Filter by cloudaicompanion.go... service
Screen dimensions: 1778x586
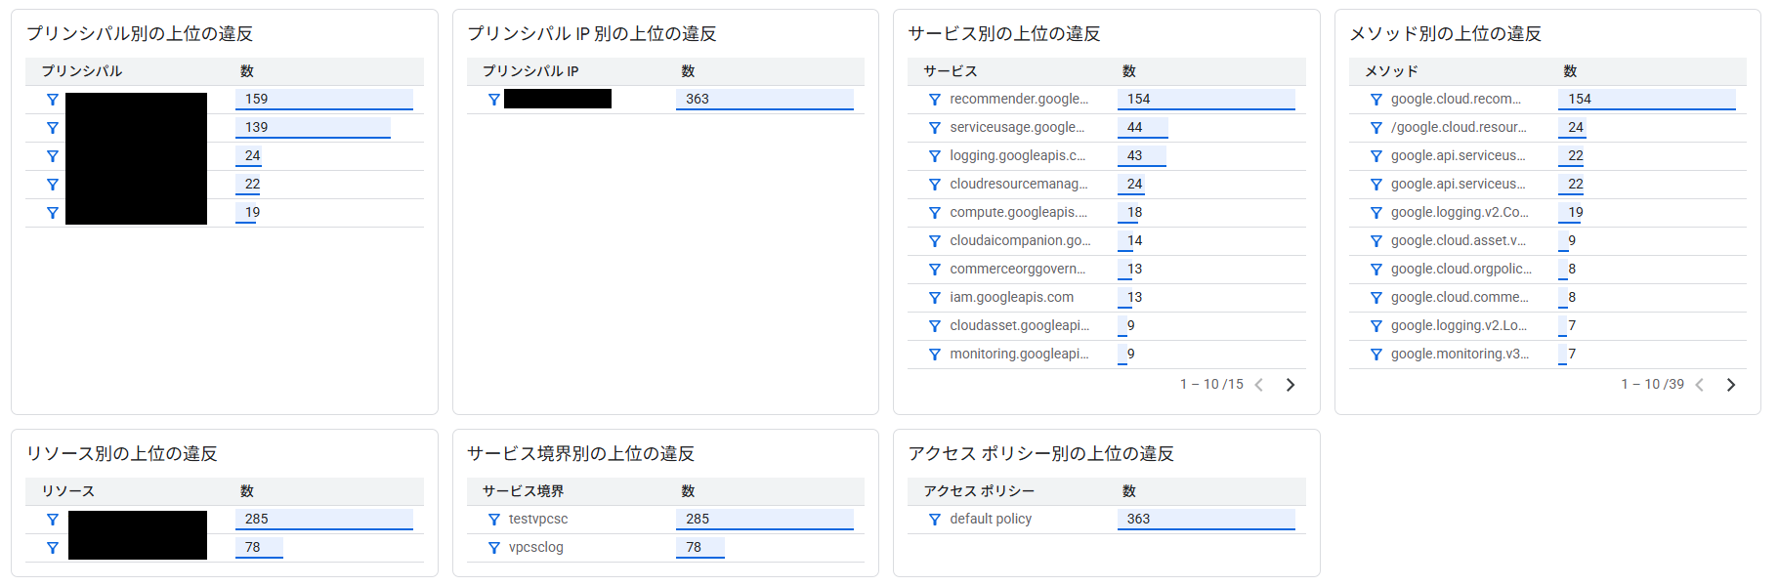tap(935, 241)
